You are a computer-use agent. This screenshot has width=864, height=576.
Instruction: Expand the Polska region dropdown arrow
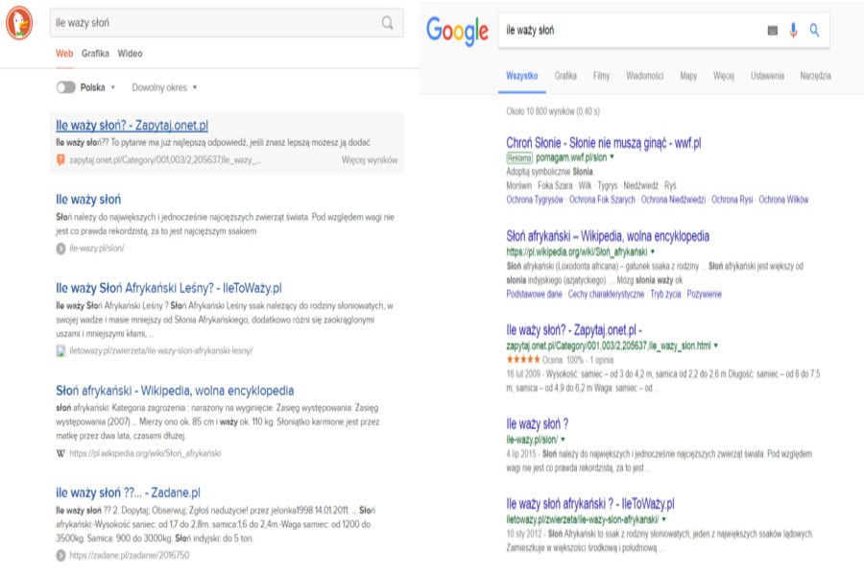(x=113, y=87)
